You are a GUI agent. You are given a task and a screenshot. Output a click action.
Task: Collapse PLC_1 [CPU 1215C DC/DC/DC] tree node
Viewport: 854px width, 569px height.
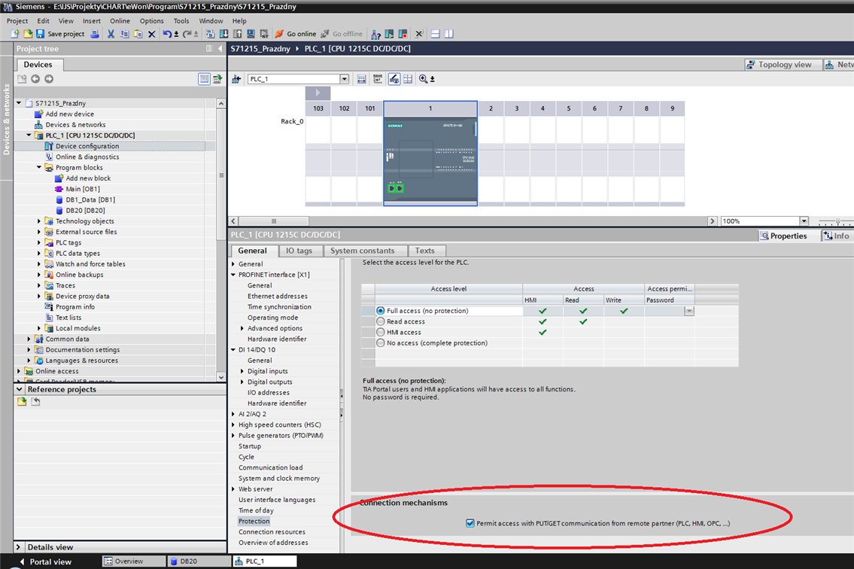click(29, 135)
